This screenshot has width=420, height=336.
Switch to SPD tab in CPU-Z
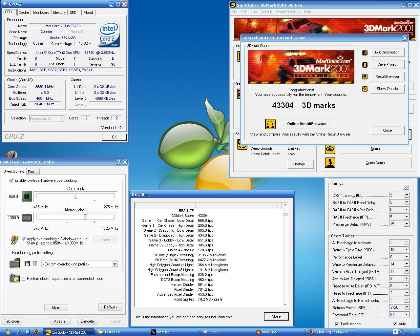[73, 12]
